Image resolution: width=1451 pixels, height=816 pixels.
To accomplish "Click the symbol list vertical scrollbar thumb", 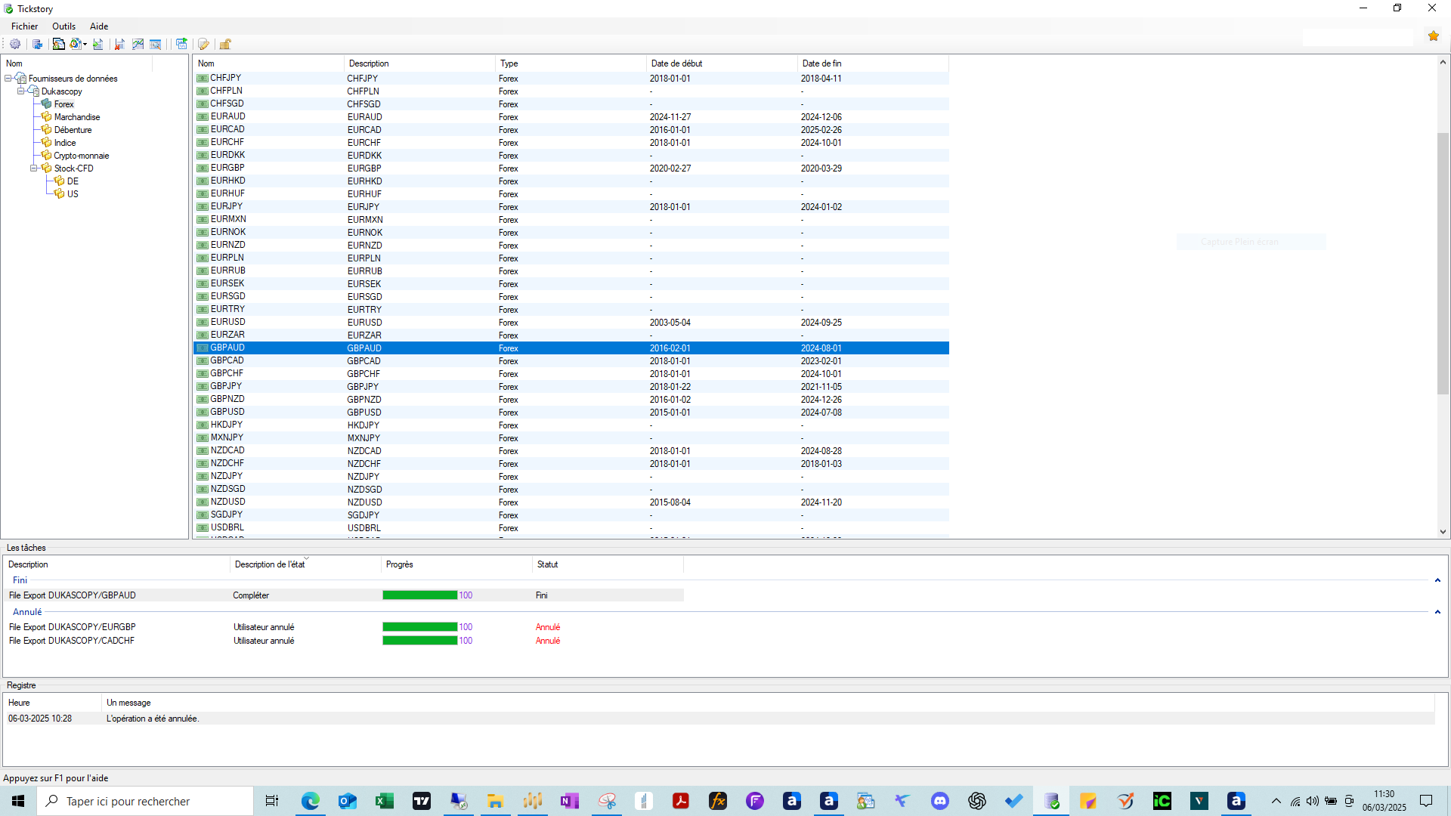I will 1443,264.
